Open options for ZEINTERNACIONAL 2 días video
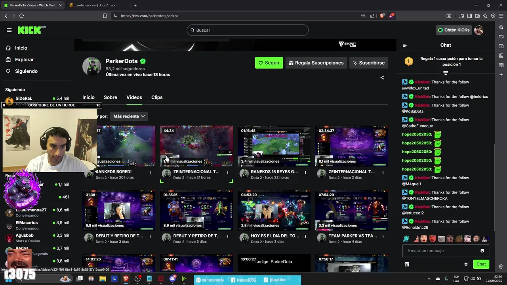This screenshot has width=507, height=285. (383, 172)
